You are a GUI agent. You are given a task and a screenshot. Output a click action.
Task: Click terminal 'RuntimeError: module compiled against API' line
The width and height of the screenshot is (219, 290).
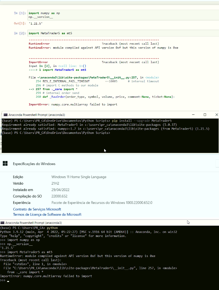[x=78, y=256]
